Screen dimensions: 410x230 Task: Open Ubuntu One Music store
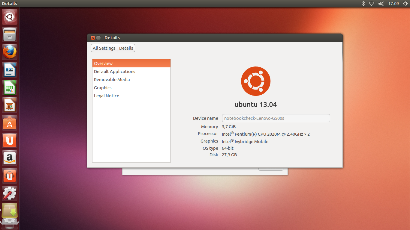coord(10,176)
